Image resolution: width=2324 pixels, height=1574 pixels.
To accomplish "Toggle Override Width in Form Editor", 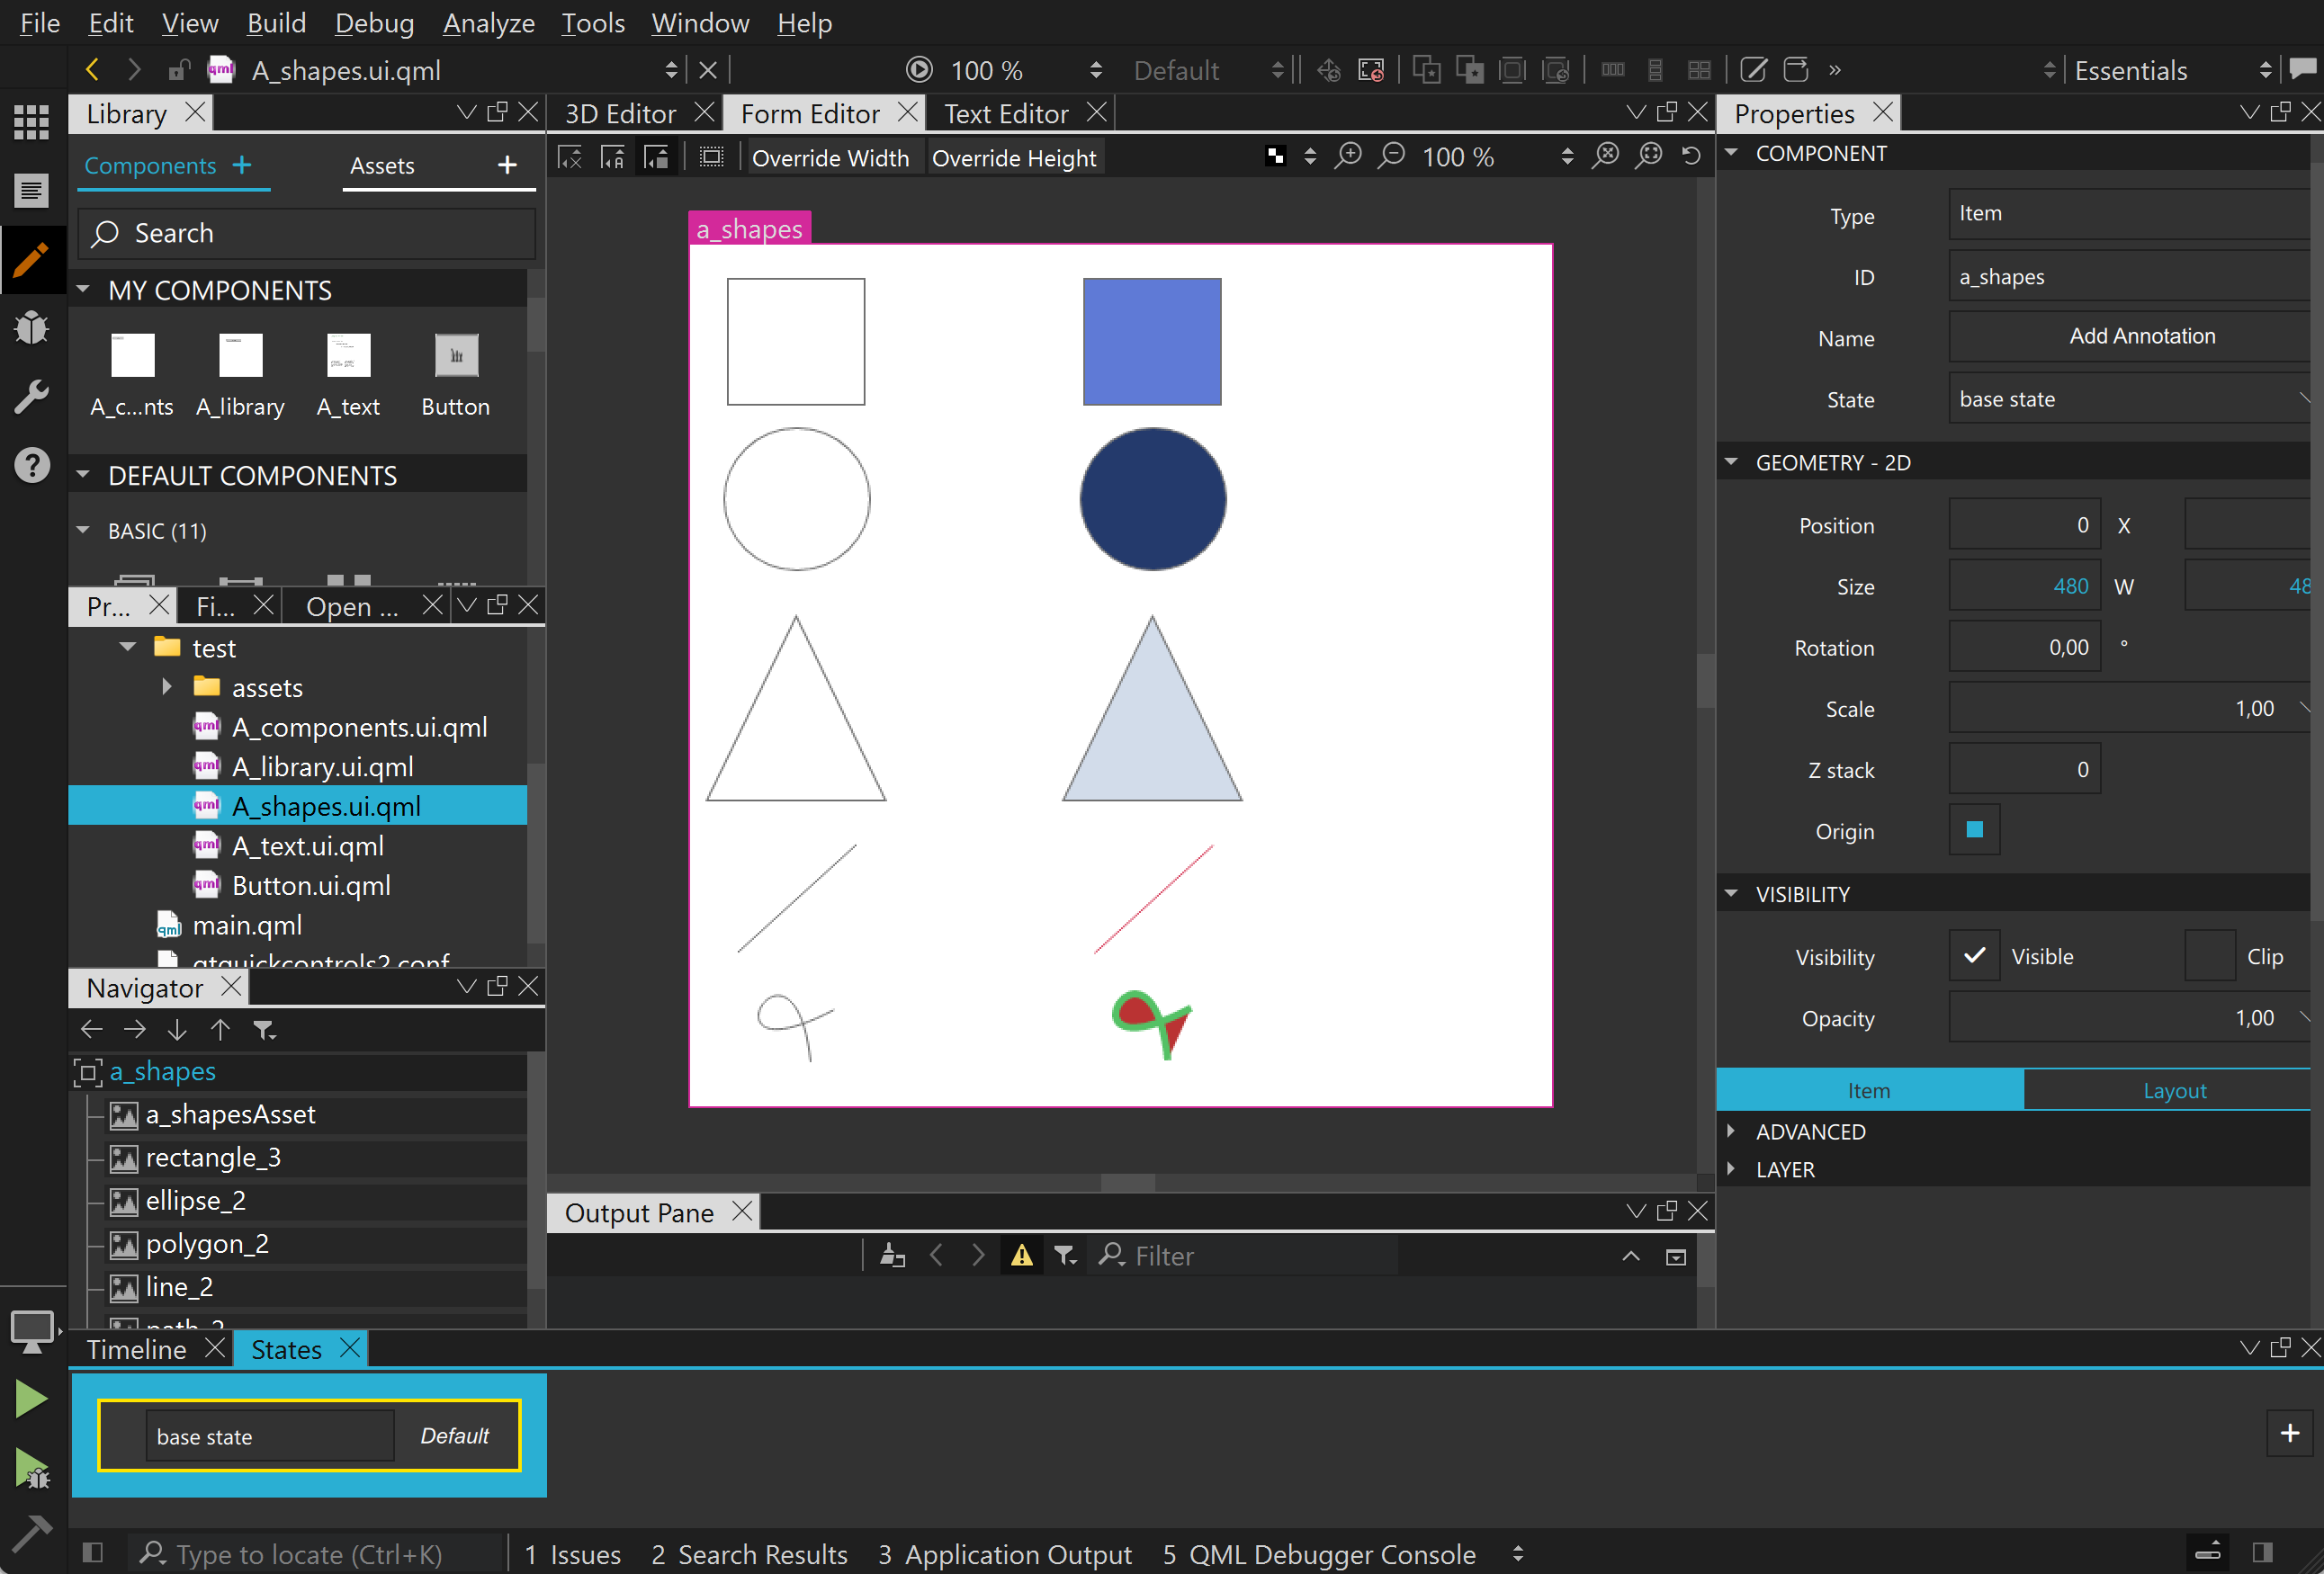I will pyautogui.click(x=830, y=158).
